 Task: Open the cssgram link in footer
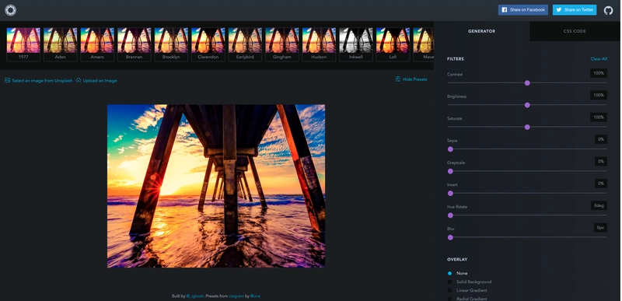[236, 296]
